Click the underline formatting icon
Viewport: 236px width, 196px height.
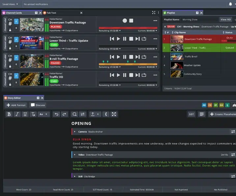[x=25, y=114]
